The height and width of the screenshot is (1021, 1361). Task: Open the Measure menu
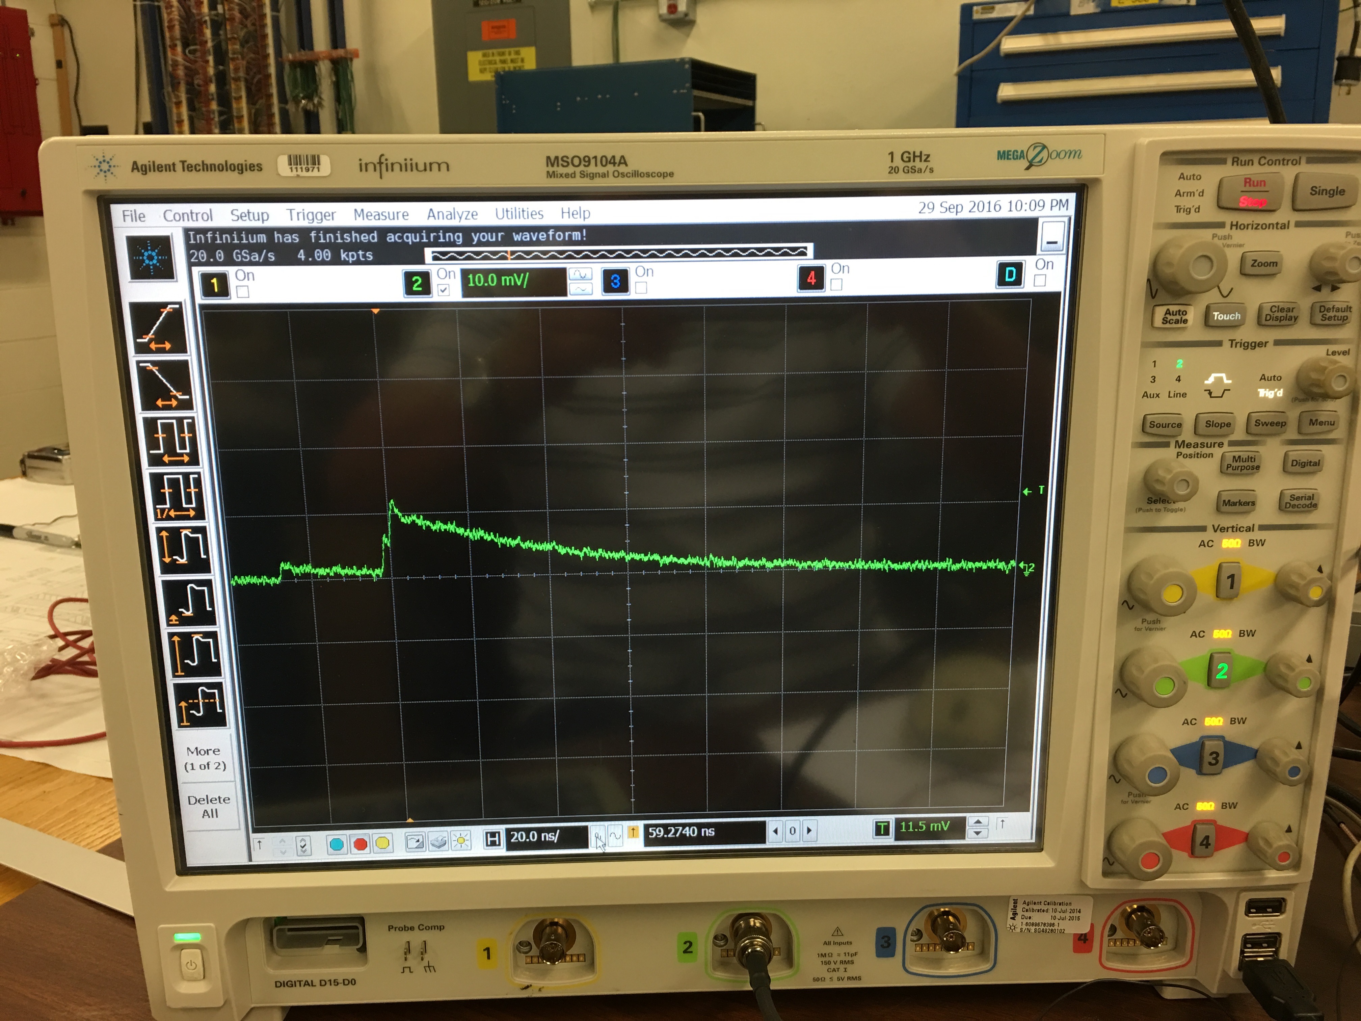[381, 214]
